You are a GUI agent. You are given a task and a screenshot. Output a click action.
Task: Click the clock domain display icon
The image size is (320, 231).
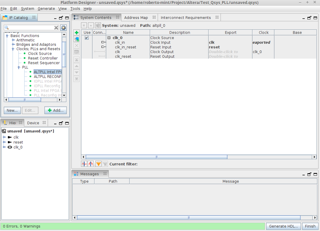84,164
